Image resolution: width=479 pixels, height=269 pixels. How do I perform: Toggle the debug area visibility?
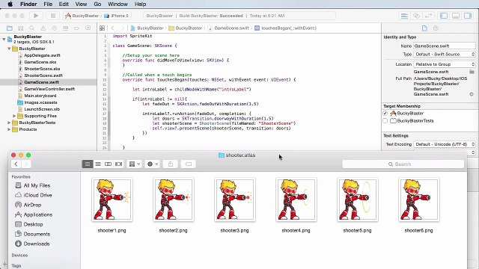456,16
